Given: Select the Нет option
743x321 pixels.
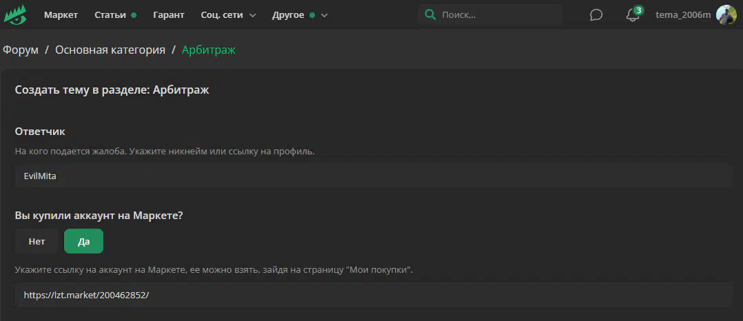Looking at the screenshot, I should (x=37, y=242).
